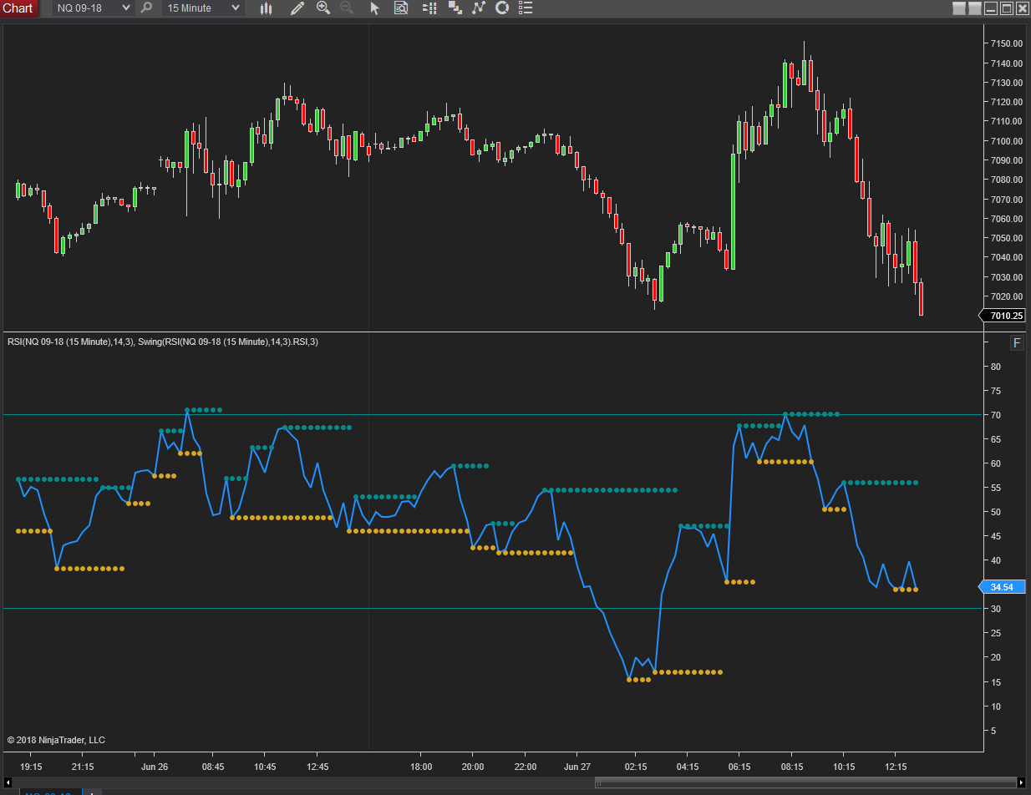Open the data series icon
1031x795 pixels.
[x=455, y=8]
